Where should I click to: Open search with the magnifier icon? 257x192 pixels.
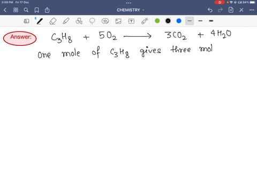click(x=26, y=10)
